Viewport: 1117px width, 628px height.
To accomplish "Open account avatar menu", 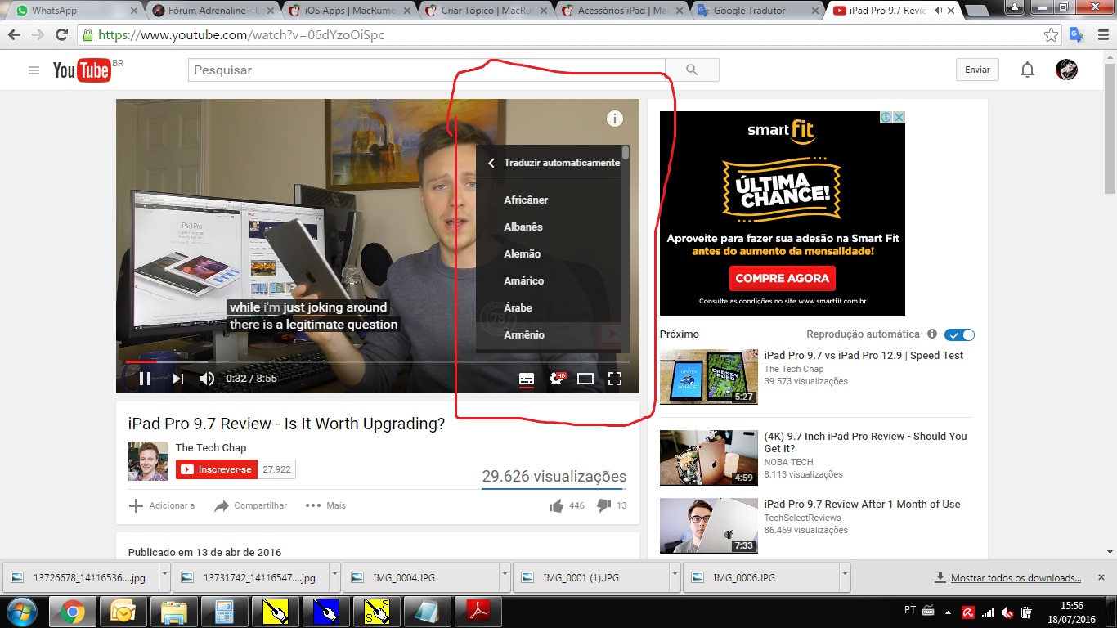I will (x=1066, y=70).
